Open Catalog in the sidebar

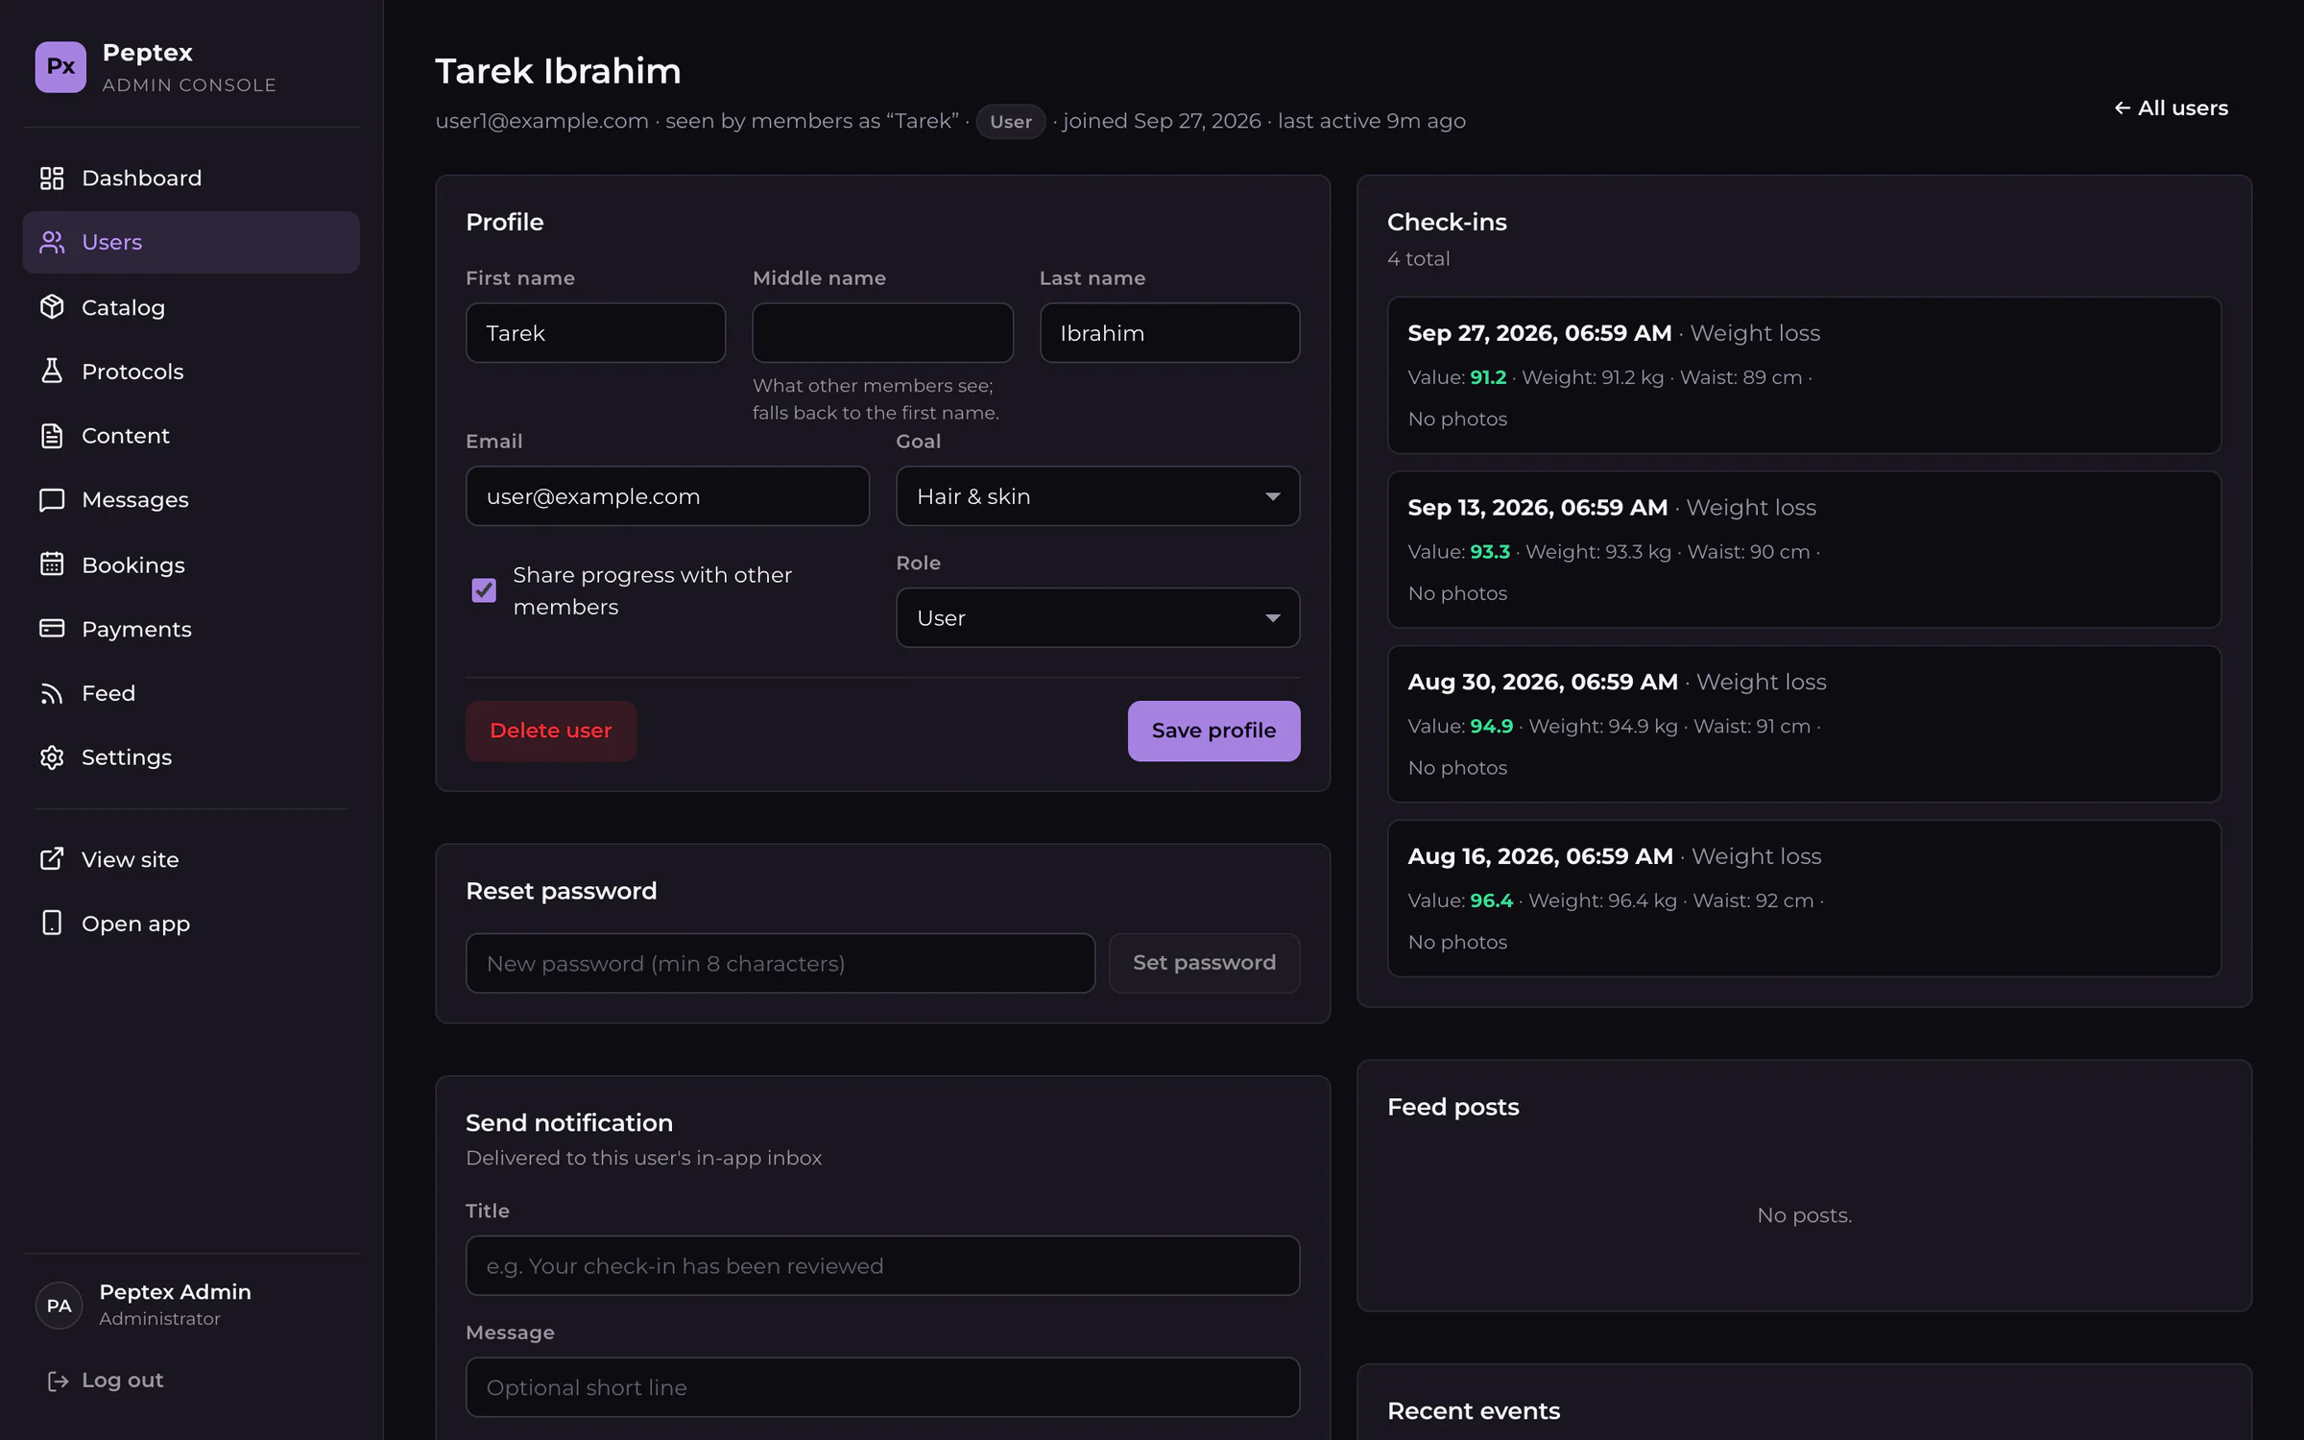coord(191,306)
